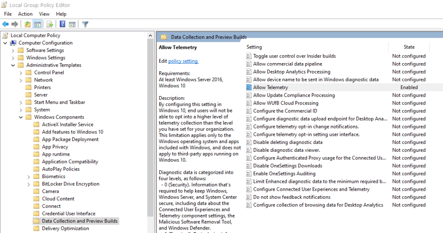Collapse the Administrative Templates node
443x233 pixels.
click(13, 65)
